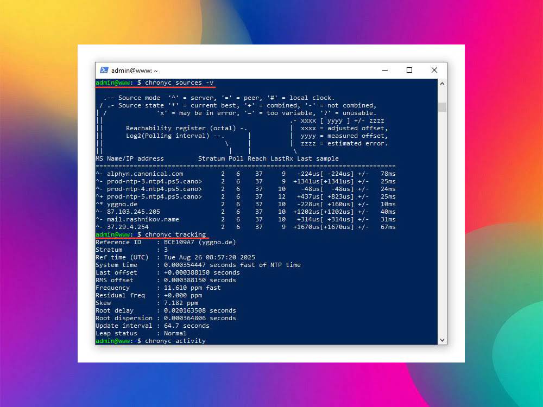Screen dimensions: 543x407
Task: Click the Reference ID value 'BCE109A7 (yggno.de)'
Action: pyautogui.click(x=200, y=242)
